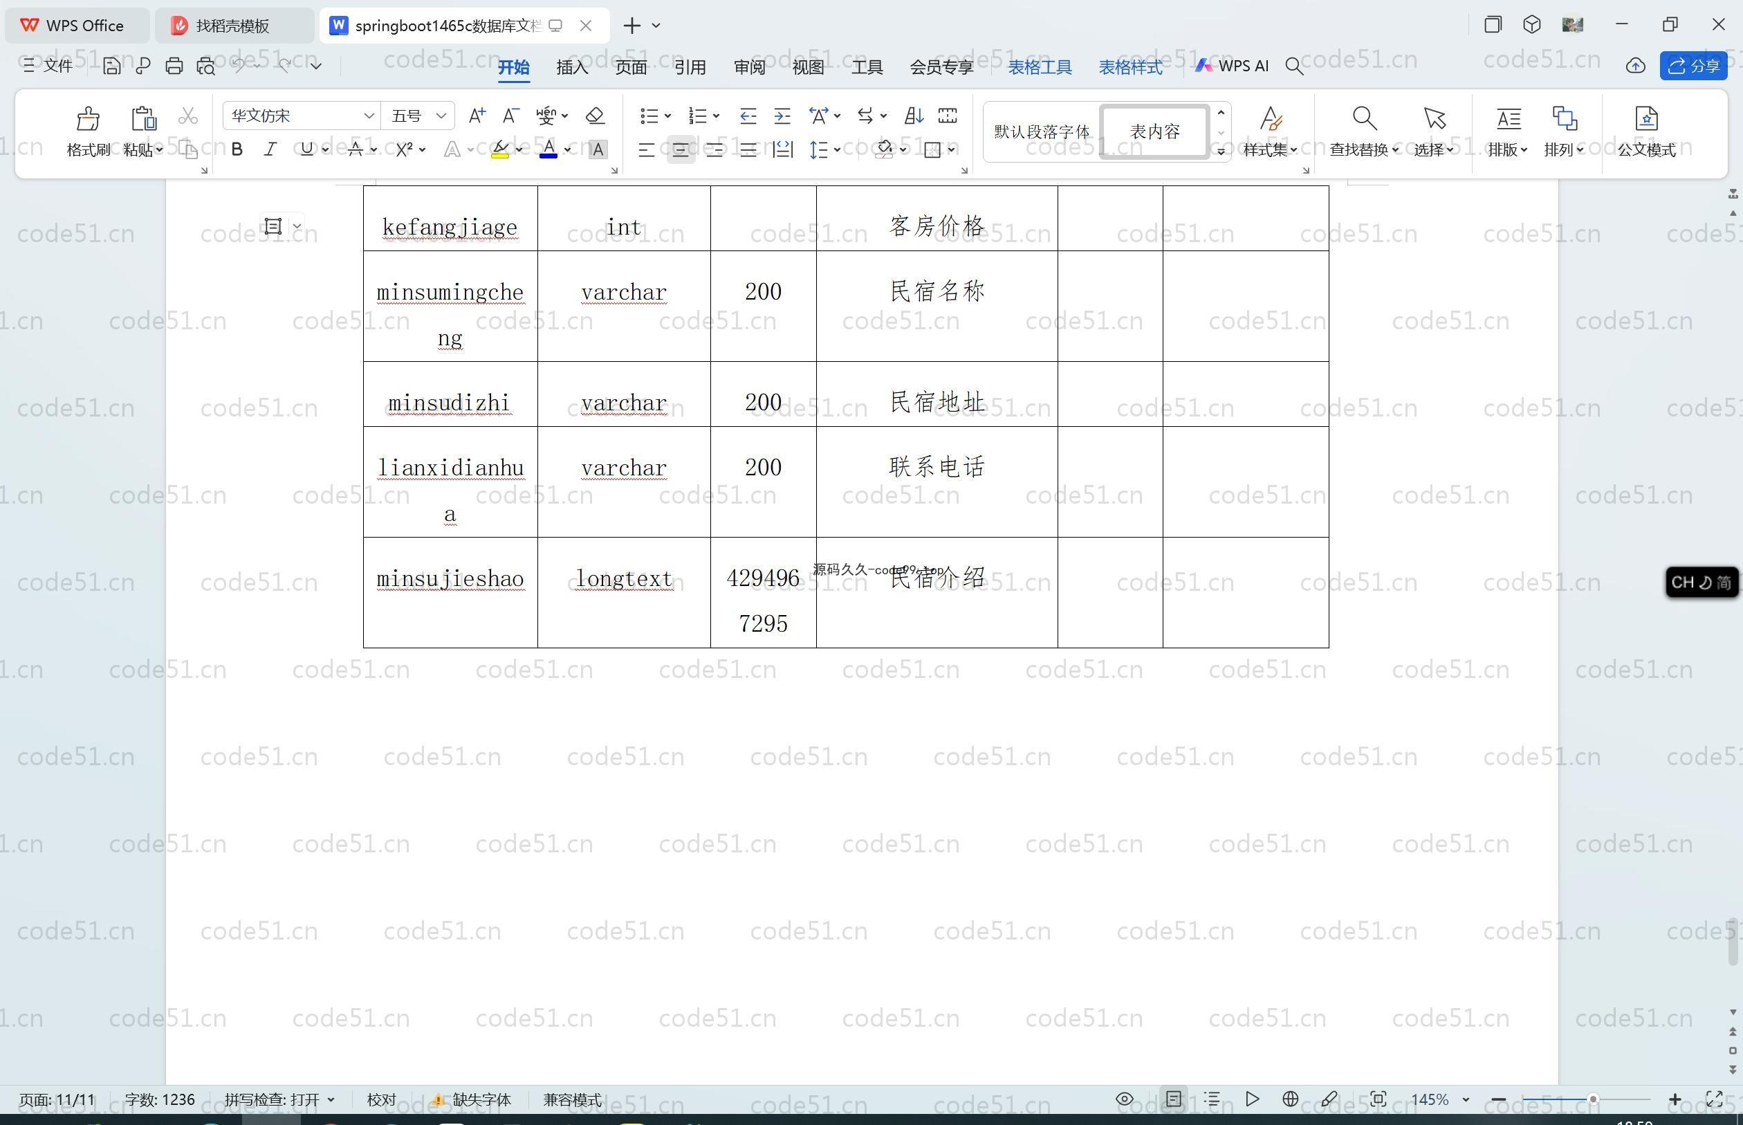Set justified text alignment
Viewport: 1743px width, 1125px height.
coord(748,149)
